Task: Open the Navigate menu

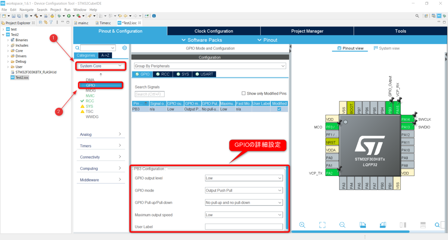Action: (x=27, y=9)
